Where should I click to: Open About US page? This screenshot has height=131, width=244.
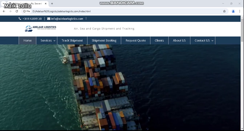(x=179, y=40)
